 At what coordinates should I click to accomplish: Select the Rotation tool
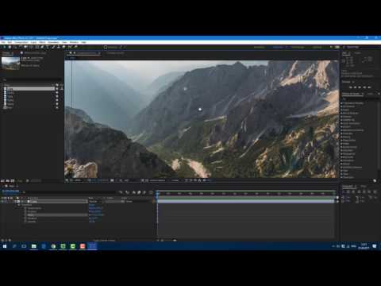tap(21, 47)
